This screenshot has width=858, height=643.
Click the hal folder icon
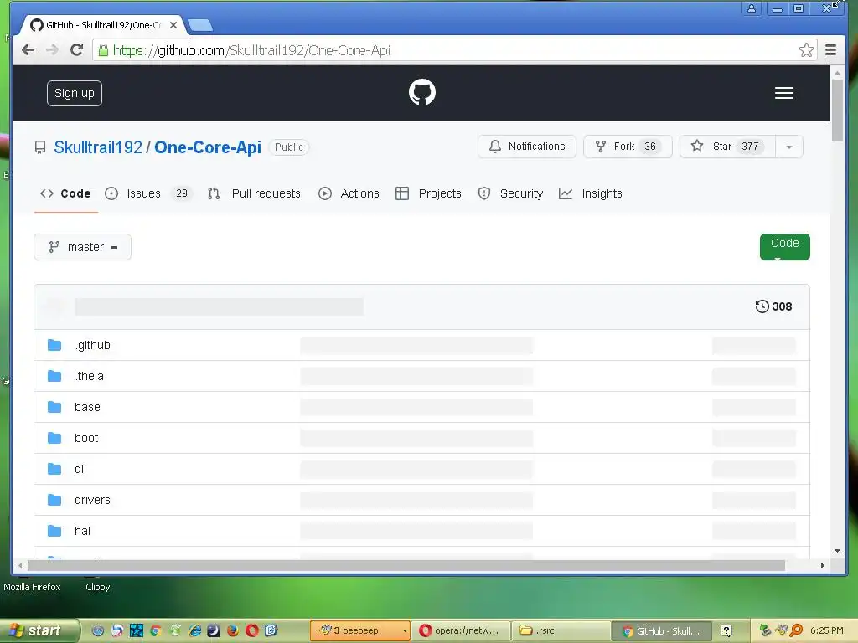coord(54,531)
